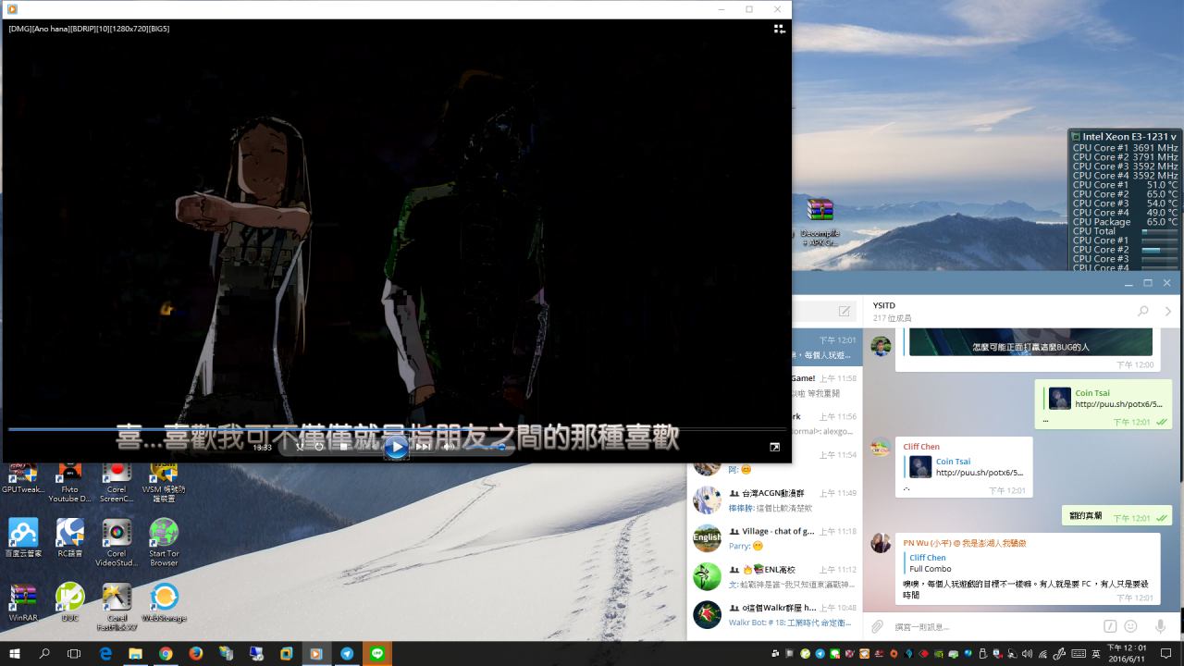Click the Stop button in player controls
This screenshot has width=1184, height=666.
click(343, 447)
